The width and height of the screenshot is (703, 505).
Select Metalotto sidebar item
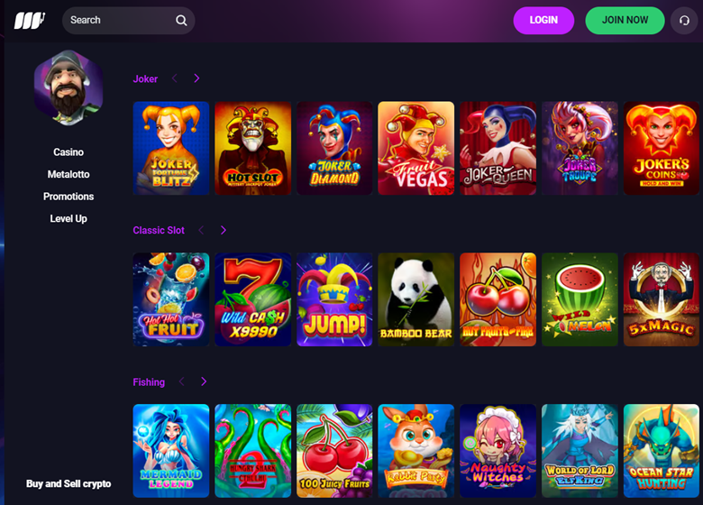click(68, 174)
